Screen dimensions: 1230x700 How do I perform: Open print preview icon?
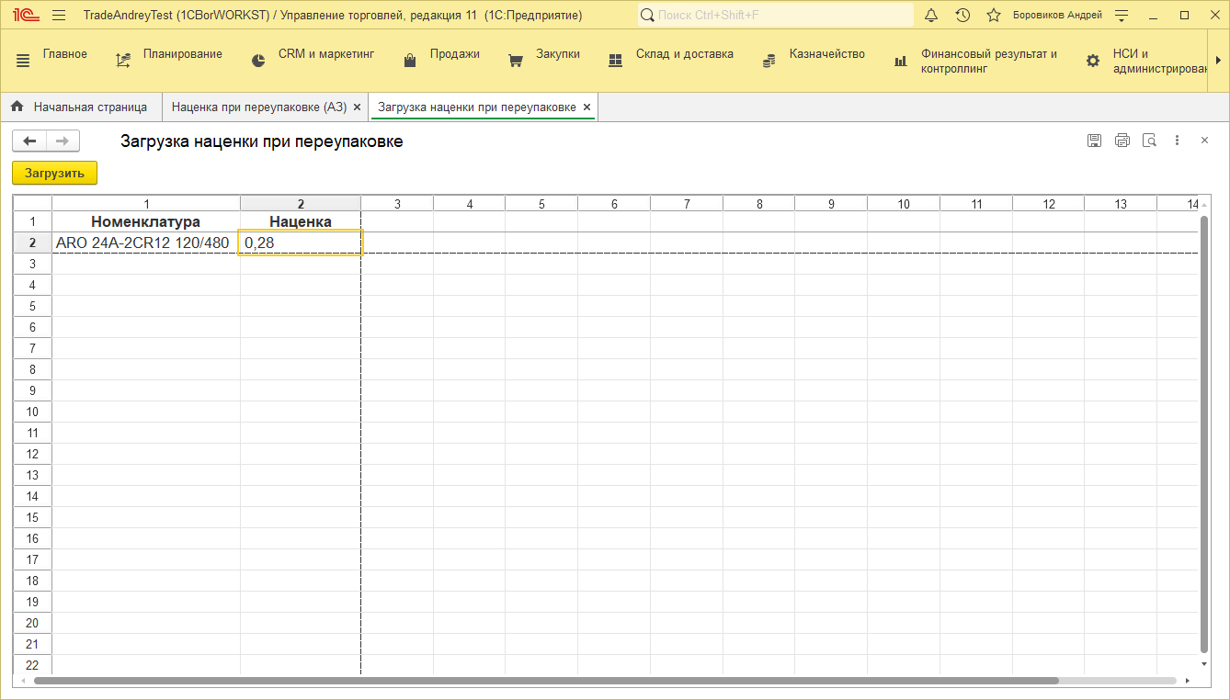tap(1149, 141)
